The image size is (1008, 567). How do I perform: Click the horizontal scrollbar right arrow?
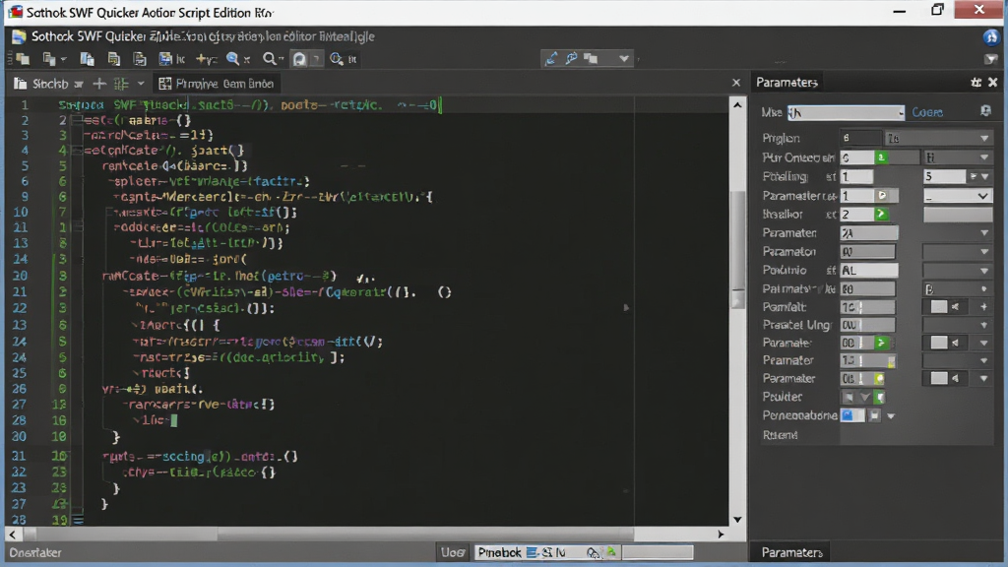[721, 535]
